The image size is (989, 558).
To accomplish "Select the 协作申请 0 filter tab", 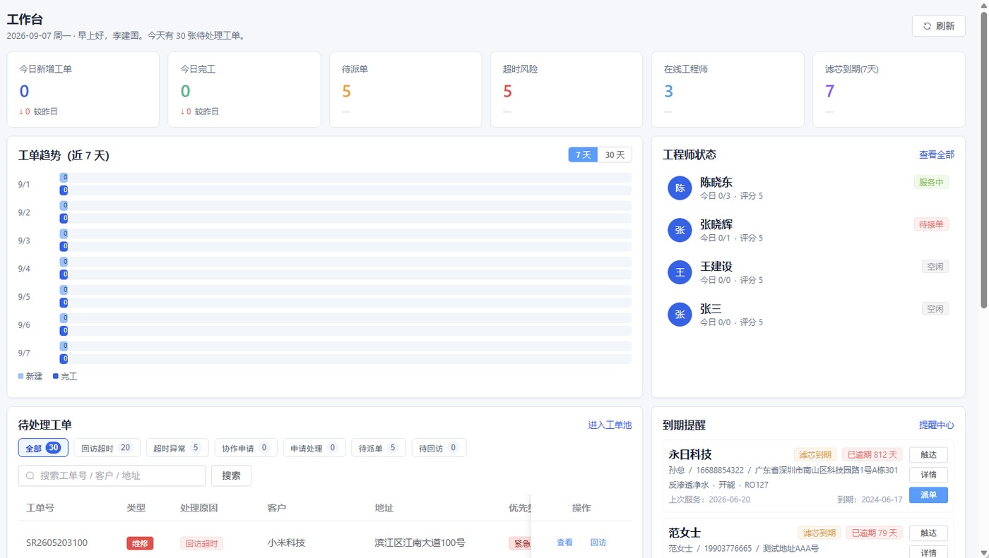I will 246,448.
